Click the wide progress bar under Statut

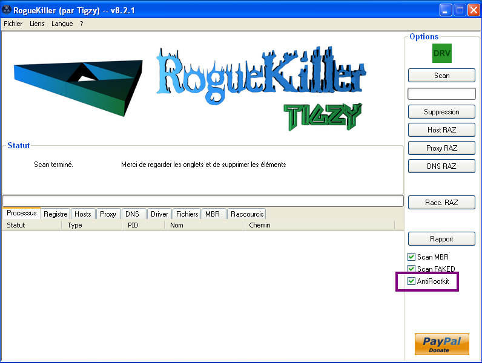pyautogui.click(x=203, y=201)
